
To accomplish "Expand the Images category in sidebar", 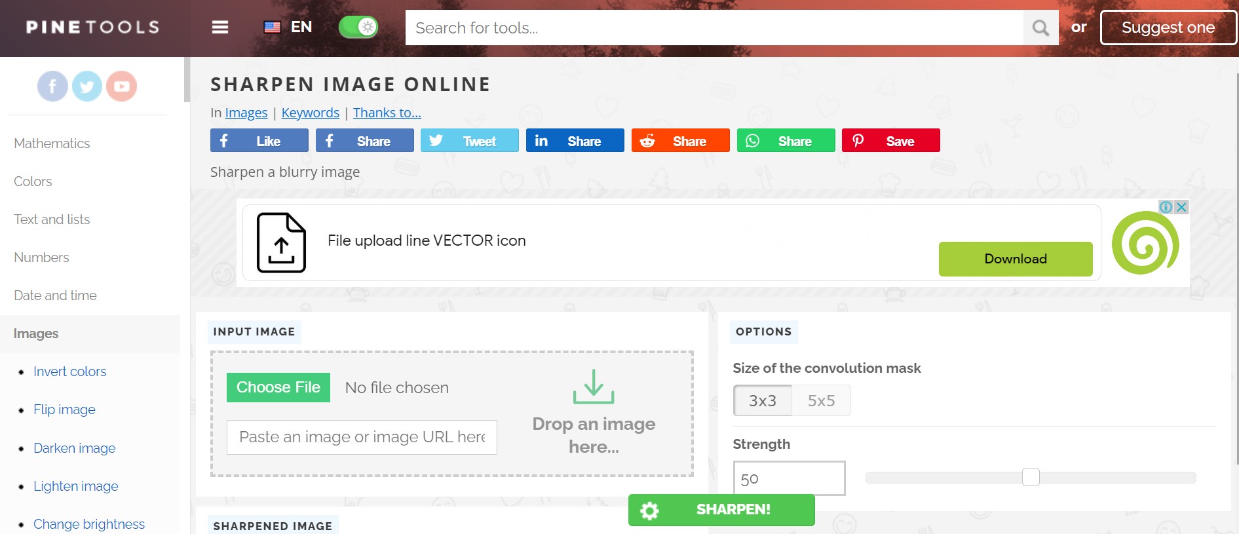I will 36,334.
